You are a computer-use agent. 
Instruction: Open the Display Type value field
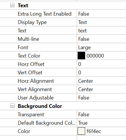[x=101, y=22]
